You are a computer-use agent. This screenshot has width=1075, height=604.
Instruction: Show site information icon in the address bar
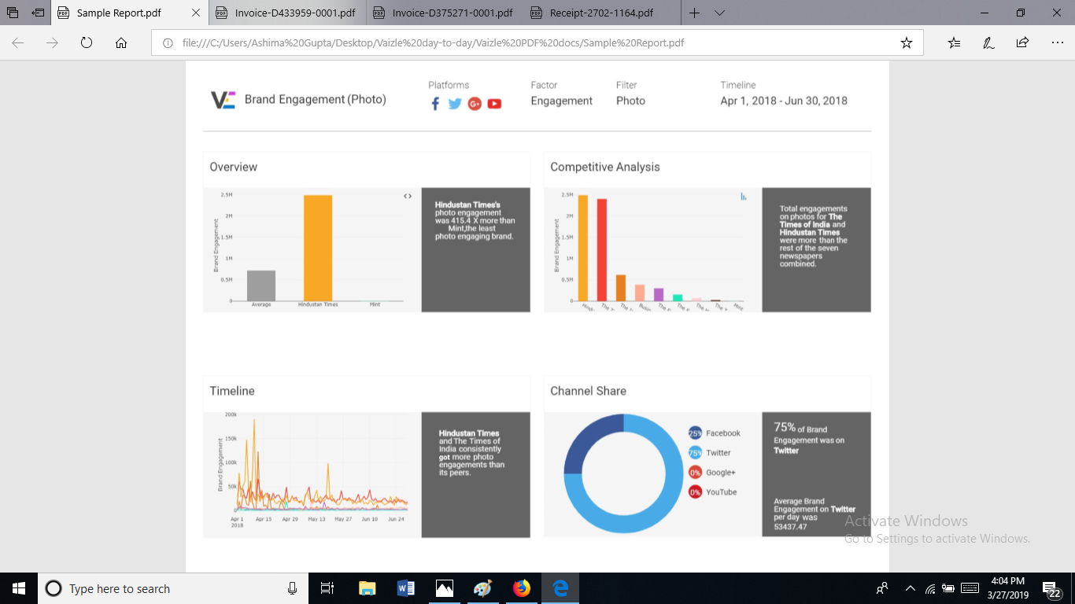coord(168,42)
